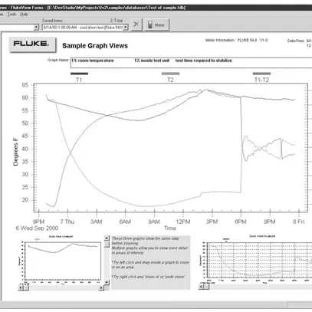Click the Degrees F axis label
The height and width of the screenshot is (312, 312).
[x=15, y=152]
